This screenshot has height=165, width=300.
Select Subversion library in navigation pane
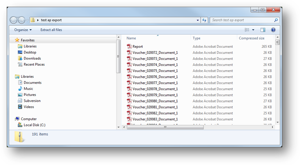click(32, 101)
